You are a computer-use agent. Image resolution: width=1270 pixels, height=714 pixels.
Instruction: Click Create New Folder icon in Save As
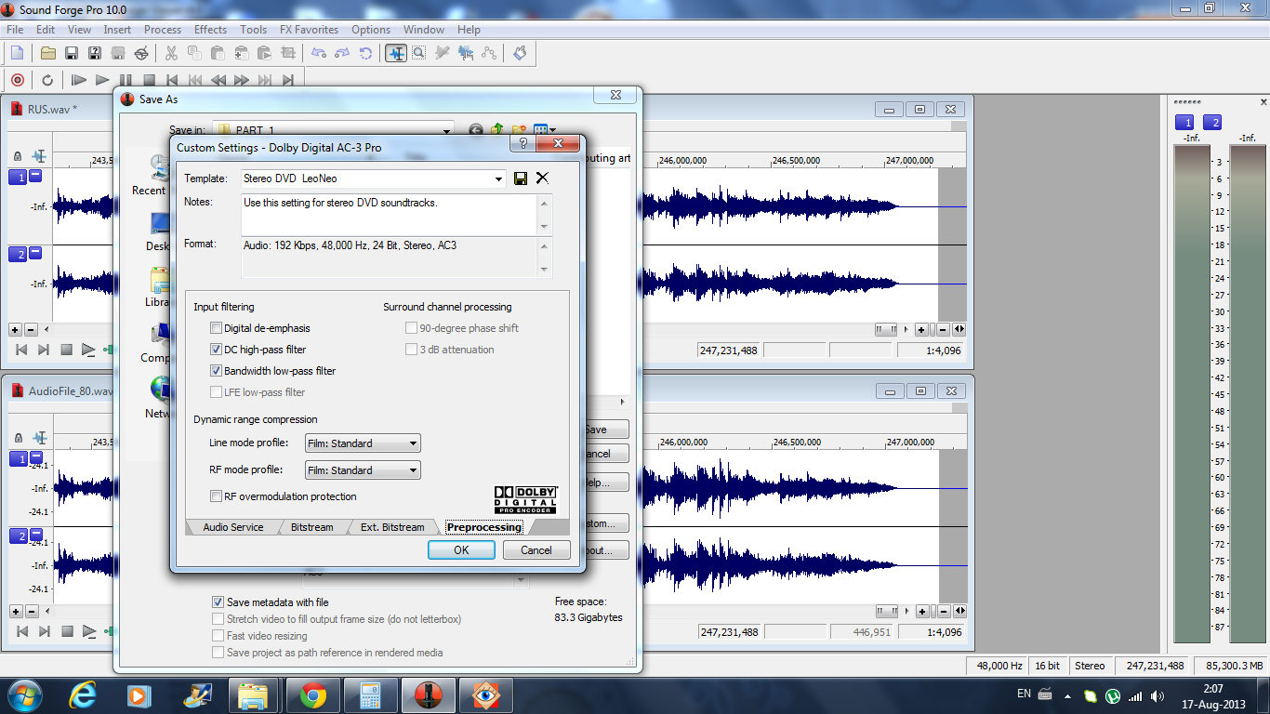[519, 130]
